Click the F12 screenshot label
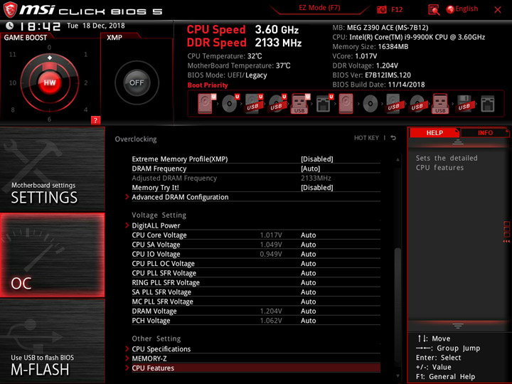The width and height of the screenshot is (512, 384). (x=397, y=9)
